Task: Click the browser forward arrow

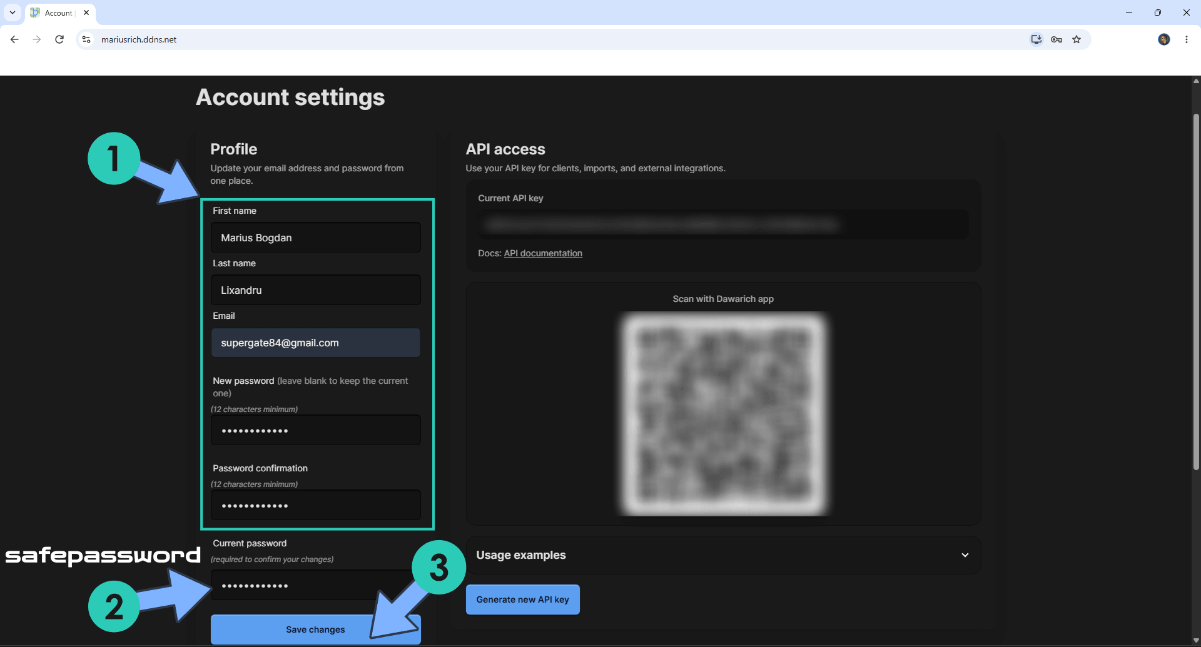Action: [37, 39]
